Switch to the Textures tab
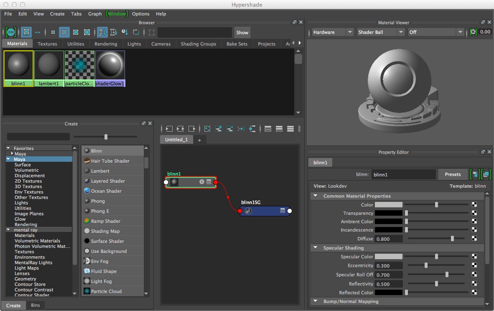 [x=47, y=44]
